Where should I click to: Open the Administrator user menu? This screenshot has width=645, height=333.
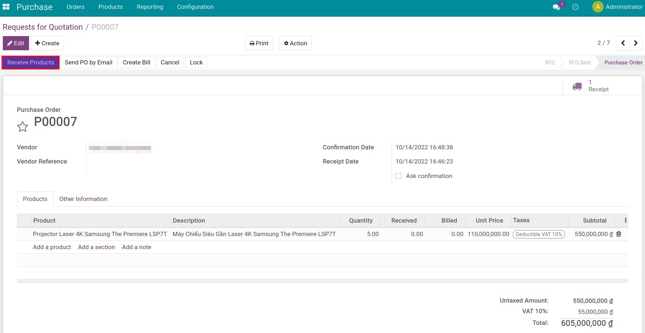pos(617,7)
